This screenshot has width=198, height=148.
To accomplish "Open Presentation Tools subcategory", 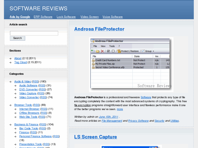I will coord(31,144).
